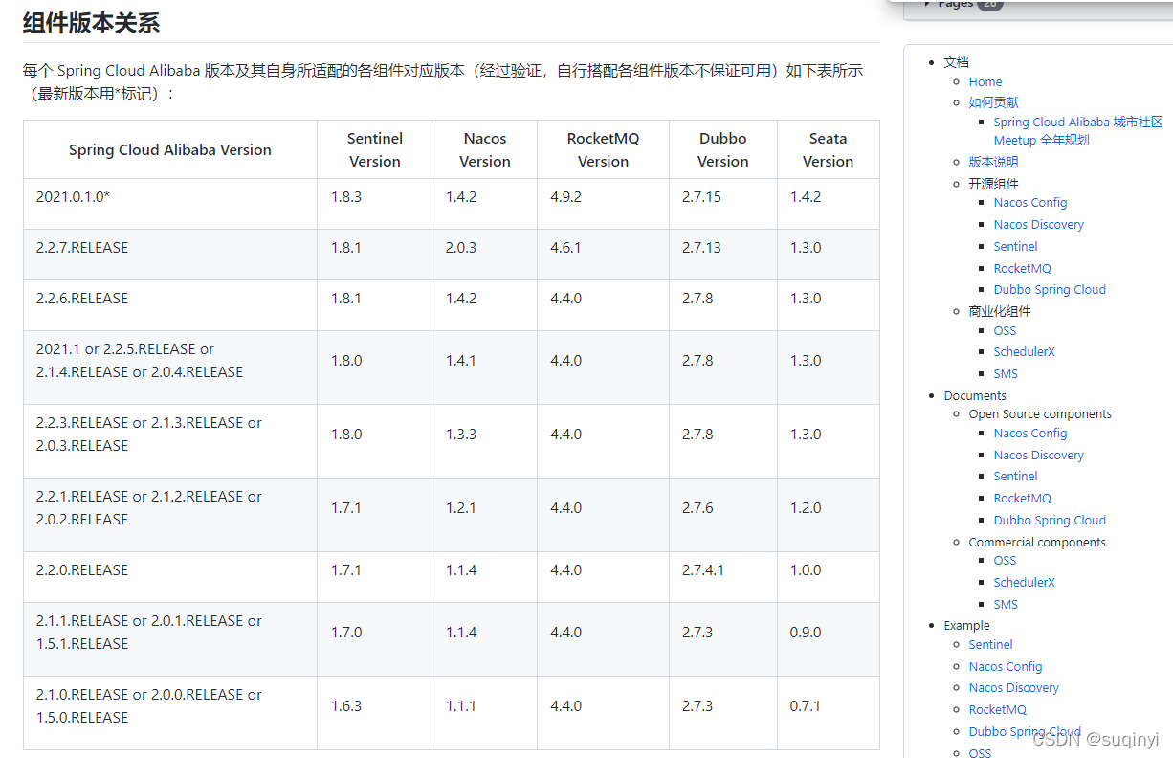Click the Nacos Version column header
Viewport: 1173px width, 758px height.
485,150
